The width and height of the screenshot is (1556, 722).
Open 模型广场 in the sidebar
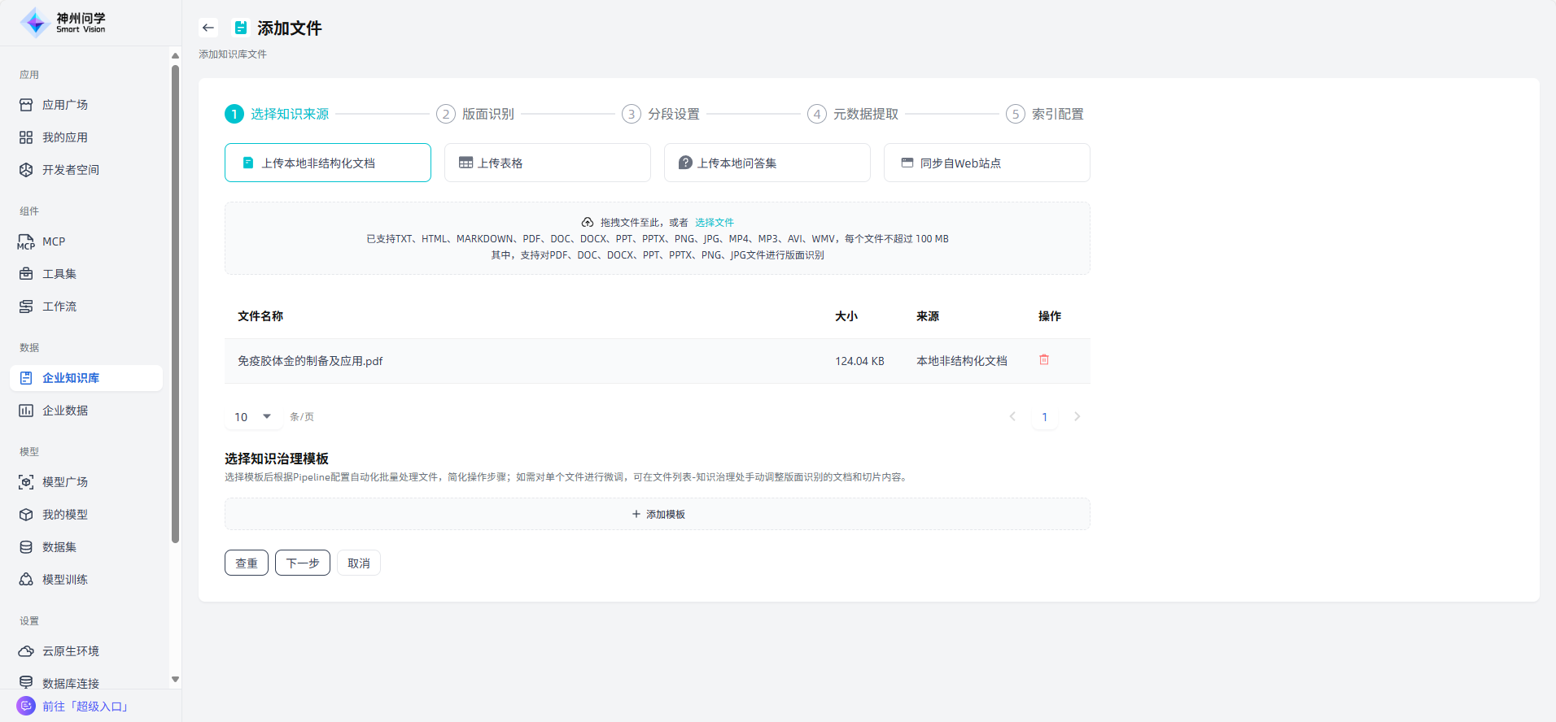pos(65,482)
